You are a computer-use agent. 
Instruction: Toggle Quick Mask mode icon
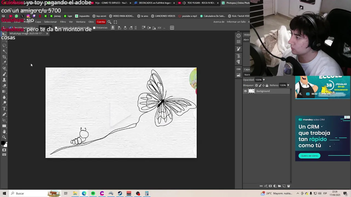4,150
